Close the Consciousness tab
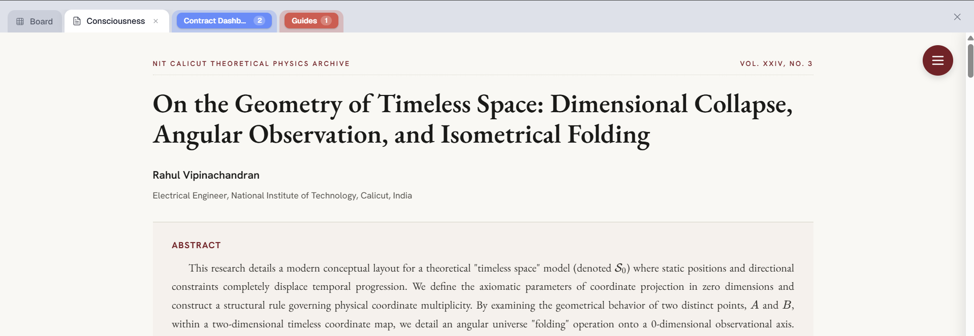Screen dimensions: 974x336 coord(156,21)
